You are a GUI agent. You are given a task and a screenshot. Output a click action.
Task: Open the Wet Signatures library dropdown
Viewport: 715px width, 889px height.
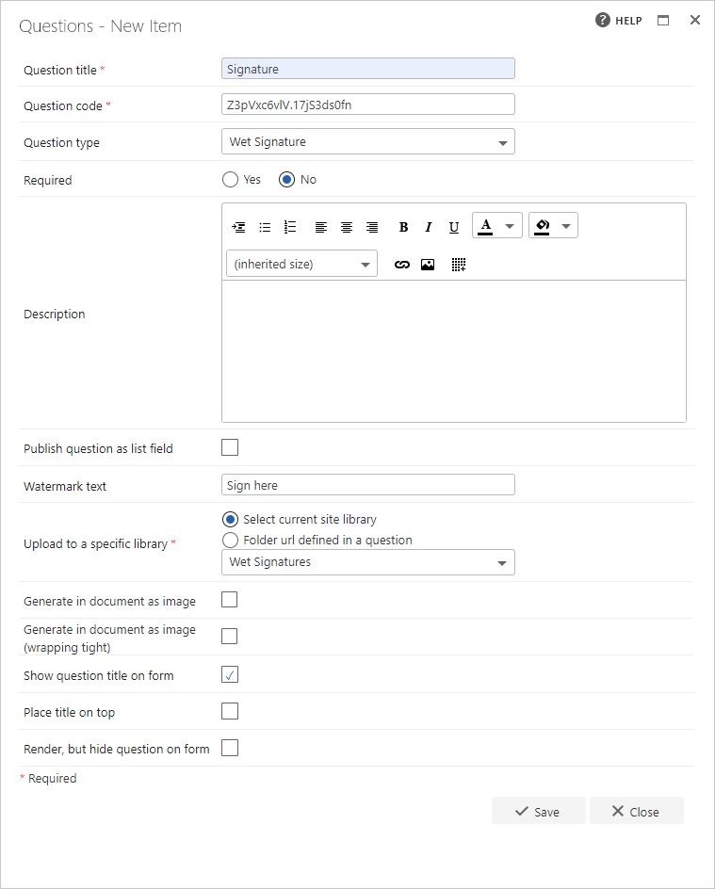pos(368,562)
